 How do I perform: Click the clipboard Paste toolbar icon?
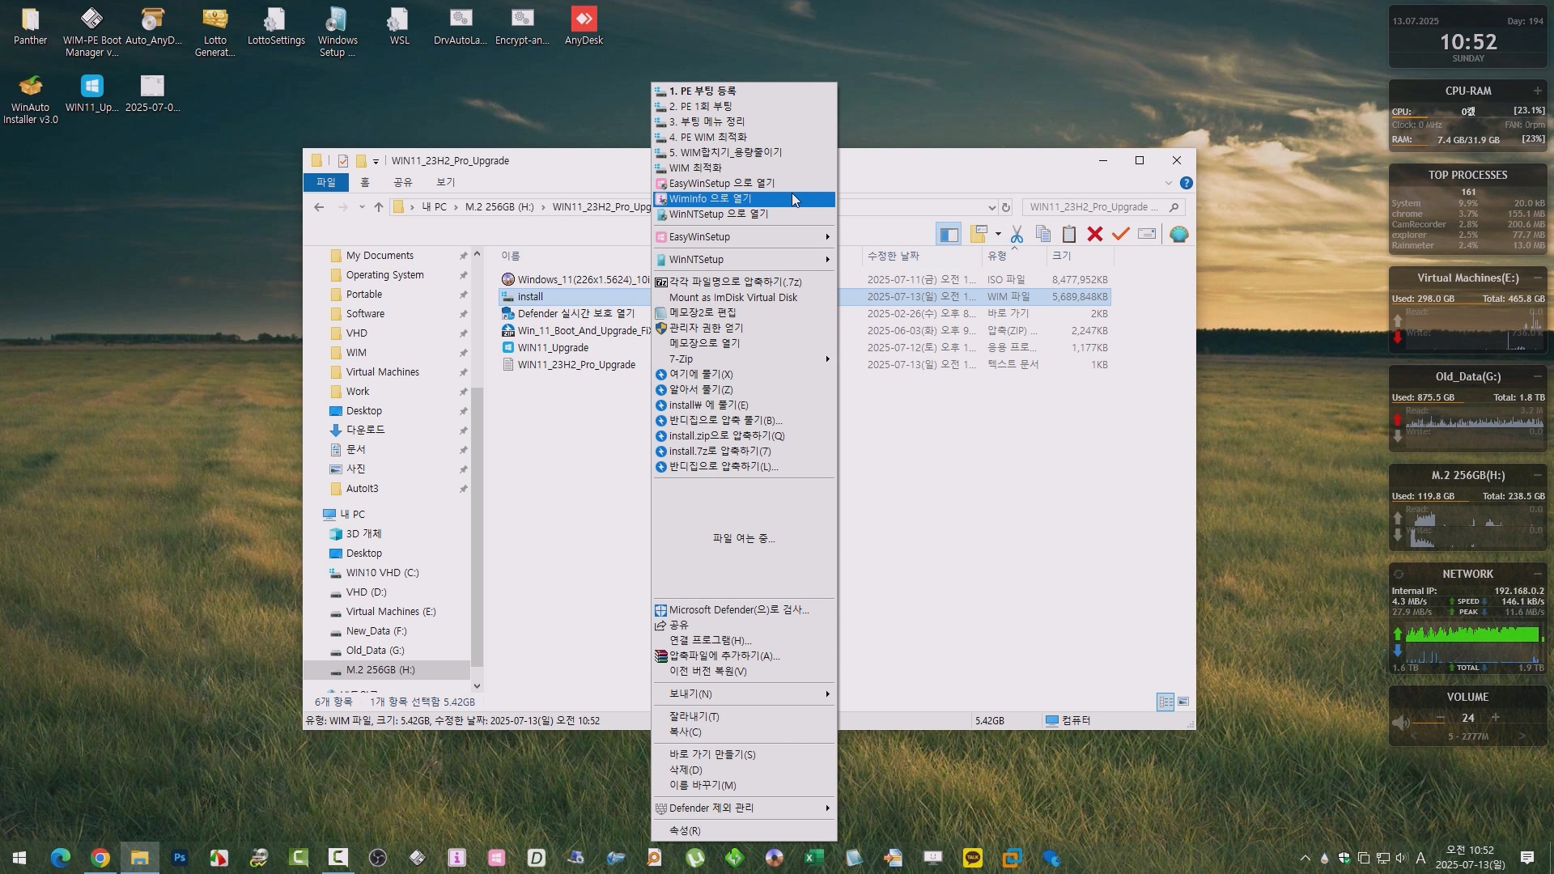pyautogui.click(x=1069, y=235)
